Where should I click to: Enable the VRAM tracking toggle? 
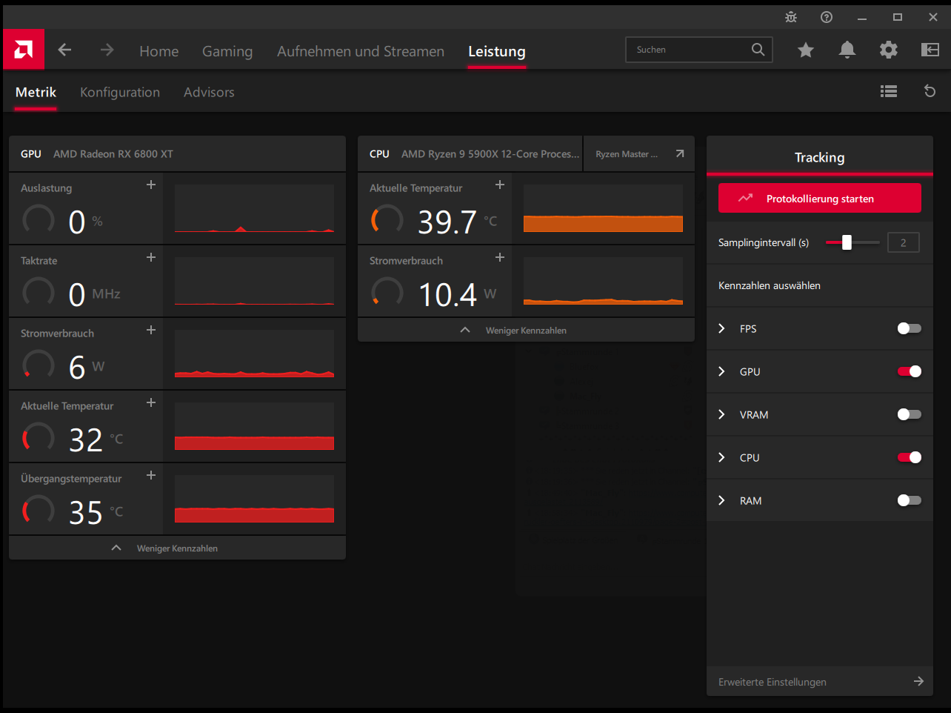[910, 414]
